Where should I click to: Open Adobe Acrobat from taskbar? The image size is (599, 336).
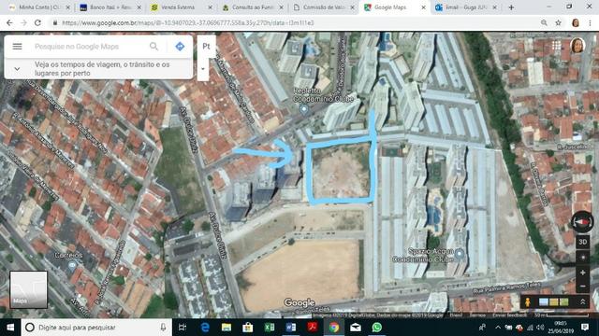[313, 328]
